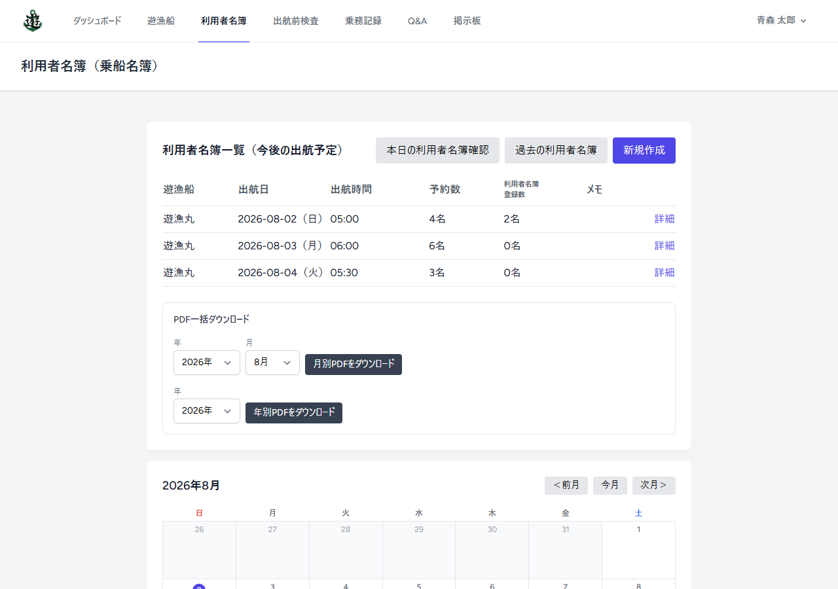The width and height of the screenshot is (838, 589).
Task: Click 月別PDFをダウンロード button
Action: pyautogui.click(x=354, y=365)
